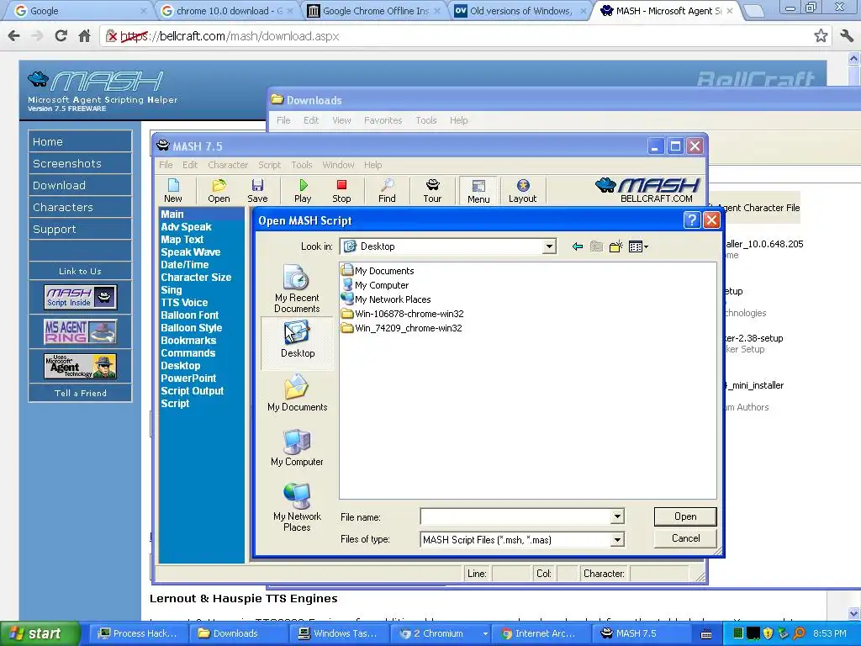Viewport: 861px width, 646px height.
Task: Open the Character menu in MASH
Action: [x=228, y=165]
